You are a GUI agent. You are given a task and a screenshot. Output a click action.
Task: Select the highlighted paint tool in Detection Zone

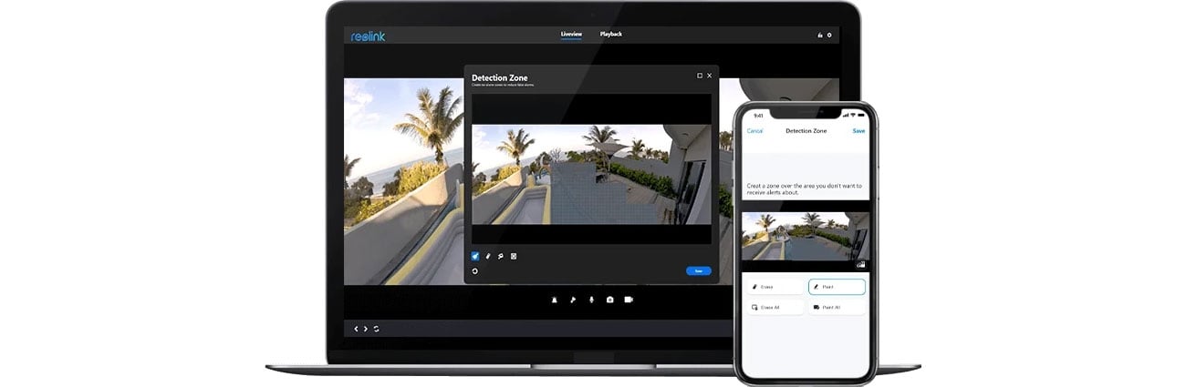pos(475,256)
